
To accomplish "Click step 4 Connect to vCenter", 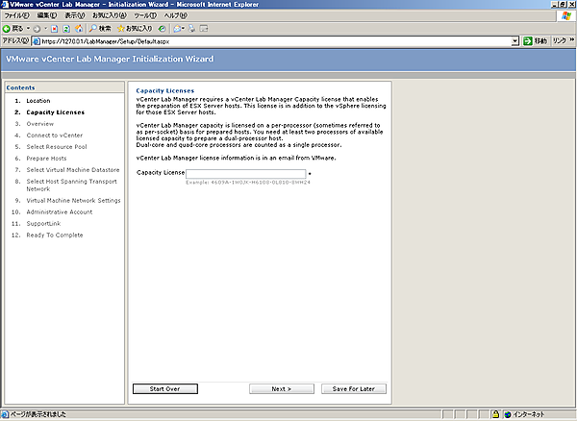I will pos(55,136).
